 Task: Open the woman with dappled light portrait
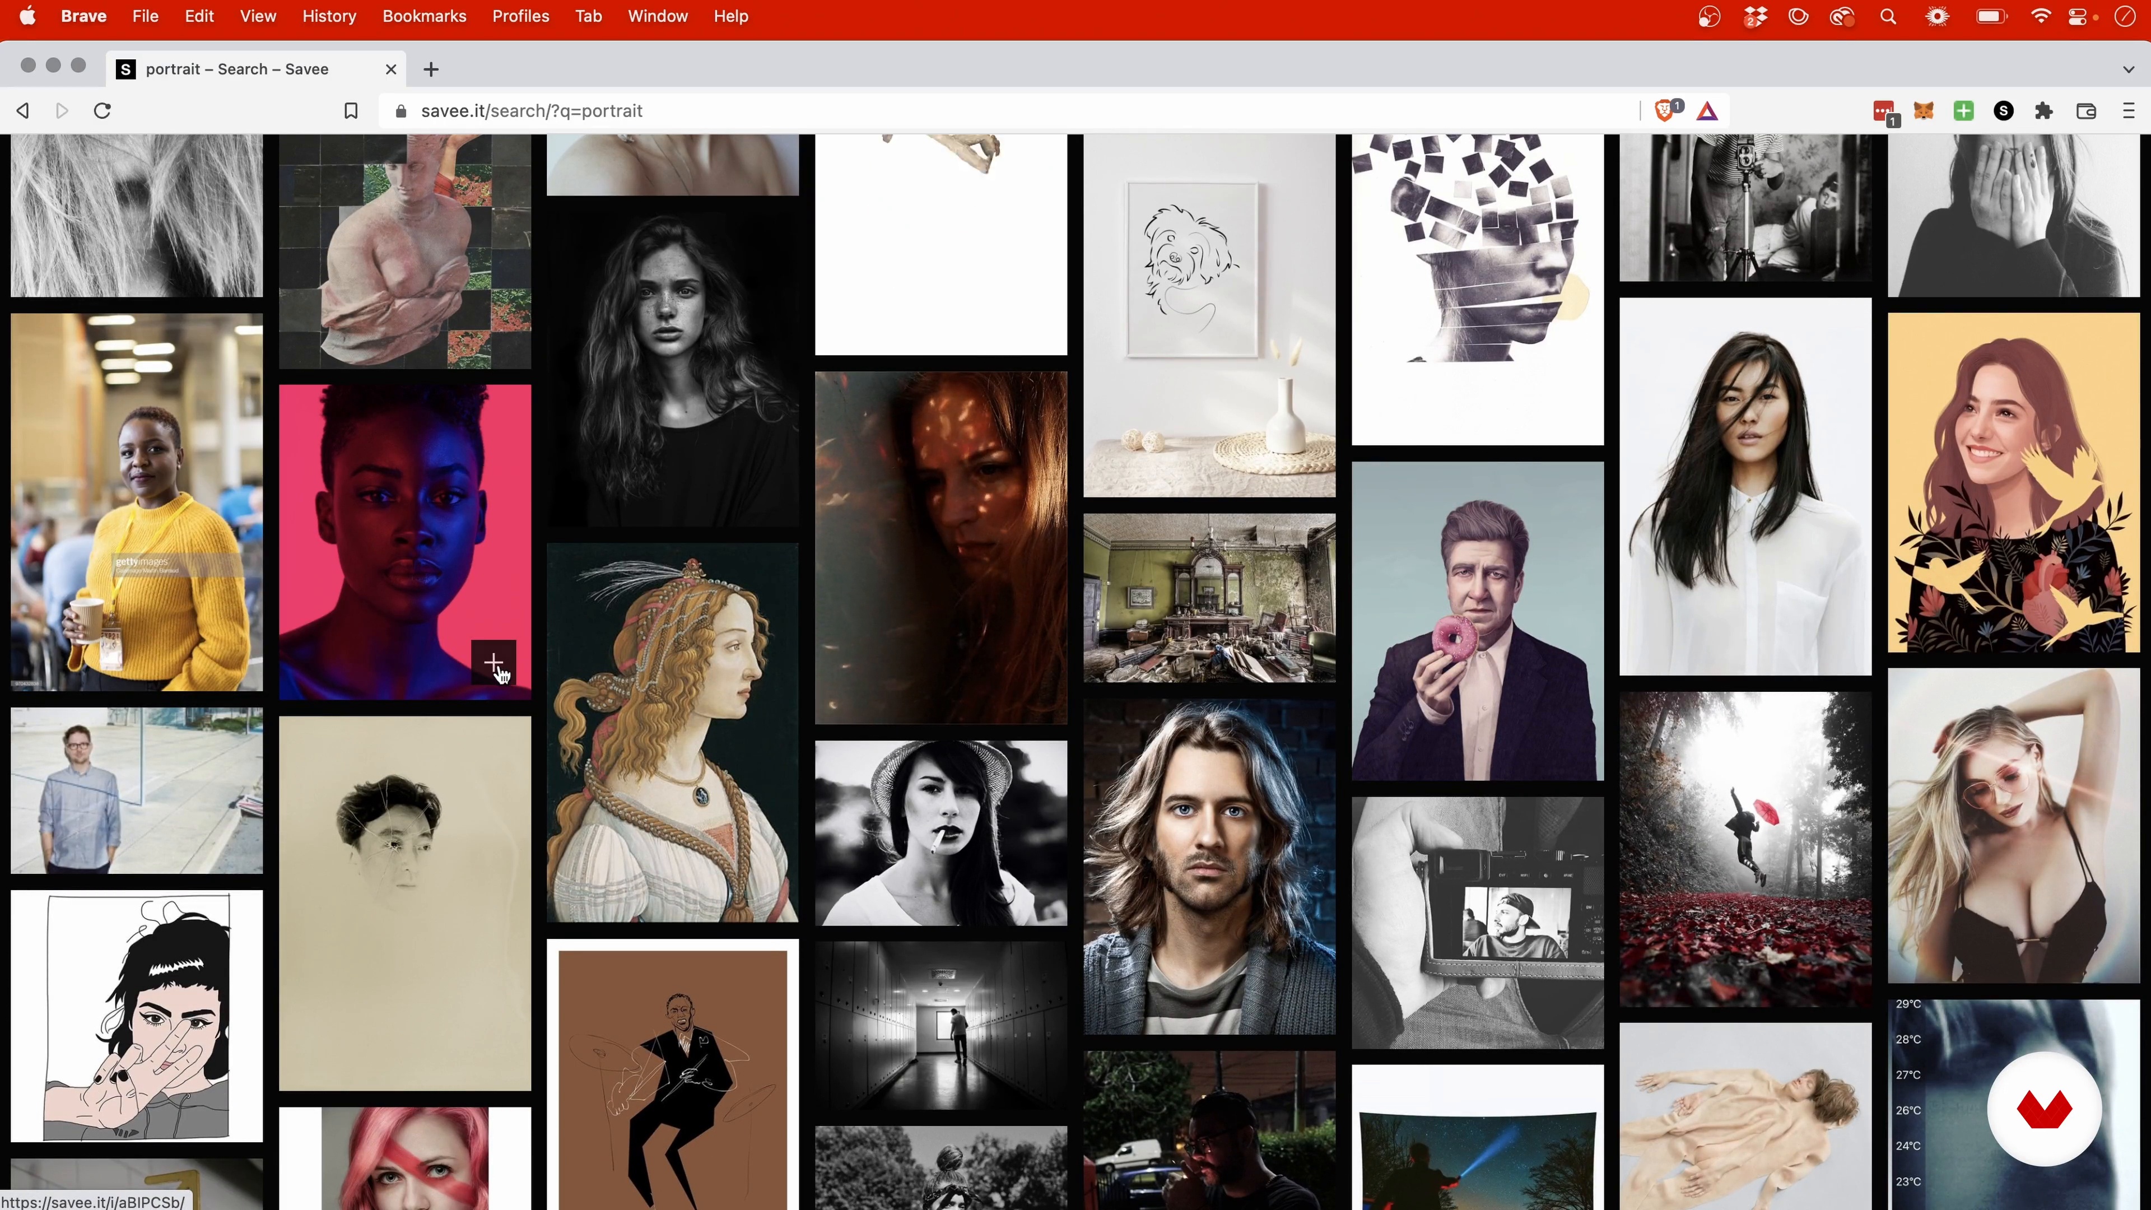[941, 548]
